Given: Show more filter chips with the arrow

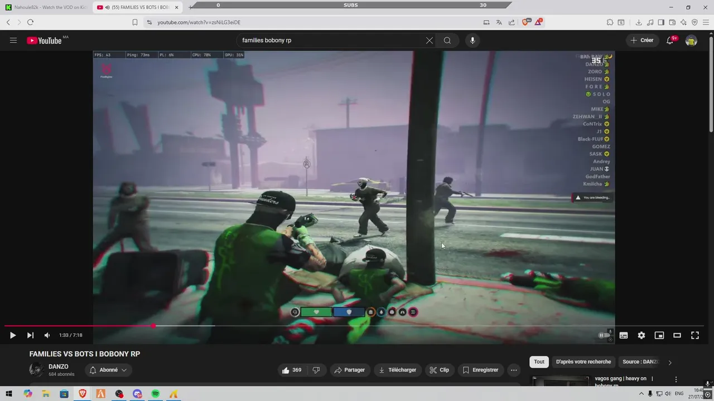Looking at the screenshot, I should (670, 362).
